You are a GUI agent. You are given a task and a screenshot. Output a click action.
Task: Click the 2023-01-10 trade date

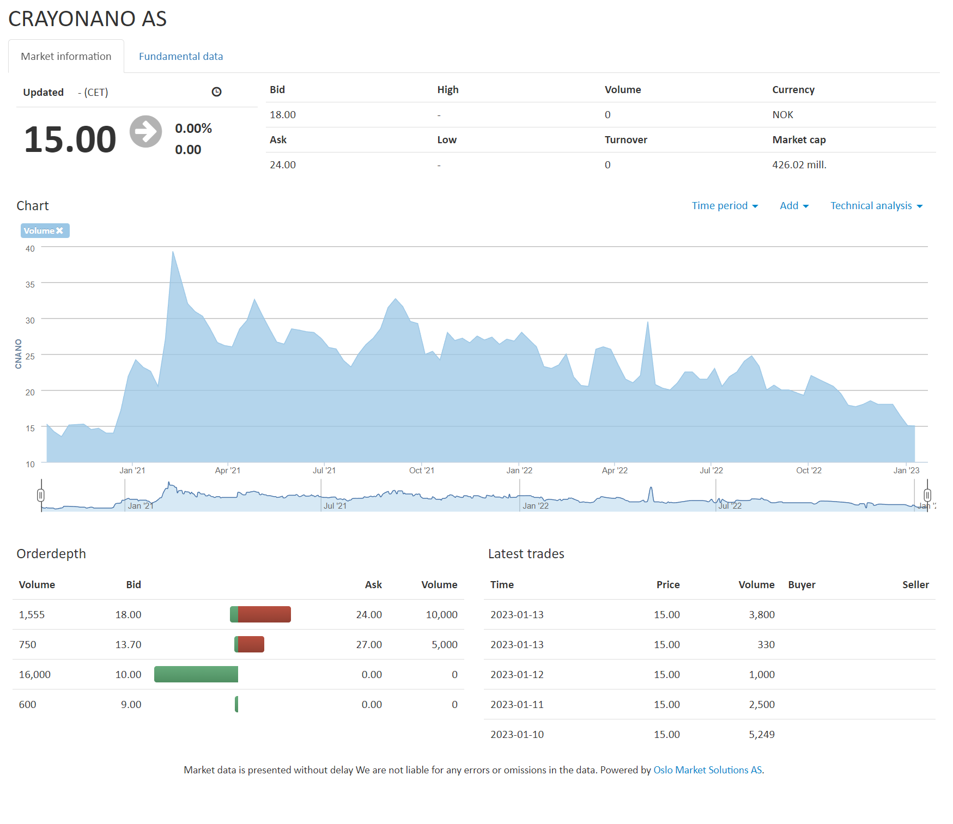pyautogui.click(x=517, y=735)
